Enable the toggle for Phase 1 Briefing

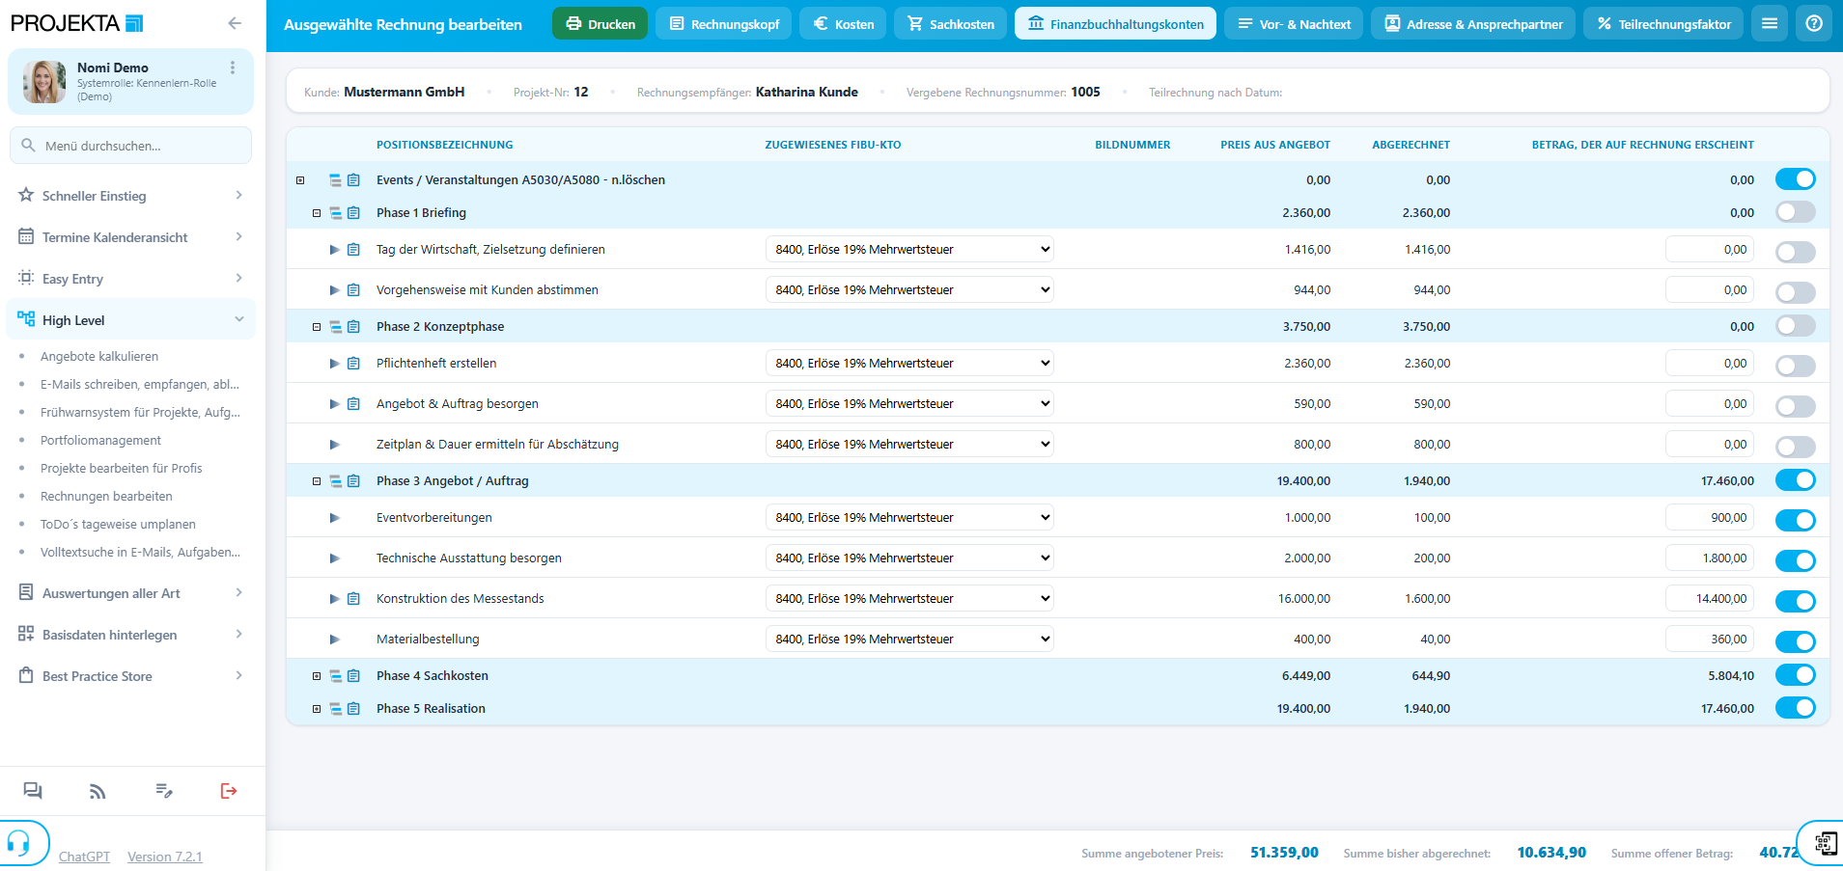click(x=1795, y=212)
